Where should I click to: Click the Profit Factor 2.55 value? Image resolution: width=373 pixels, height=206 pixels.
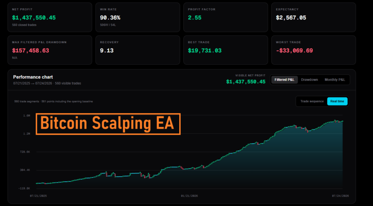point(195,17)
